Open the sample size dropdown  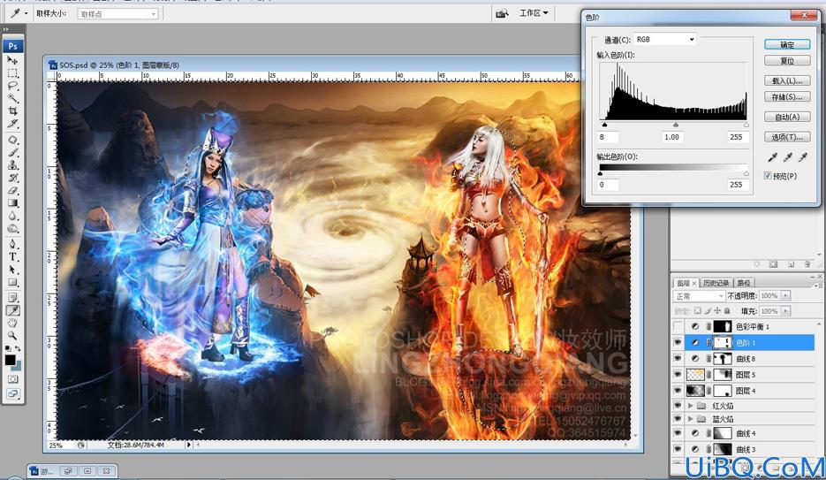pyautogui.click(x=117, y=14)
